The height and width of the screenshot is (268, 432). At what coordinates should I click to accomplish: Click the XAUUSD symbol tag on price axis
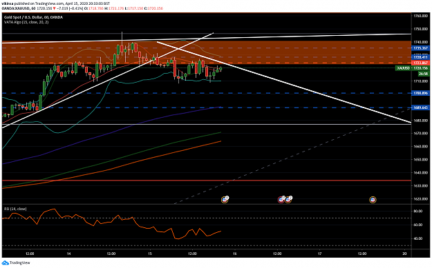click(x=404, y=68)
